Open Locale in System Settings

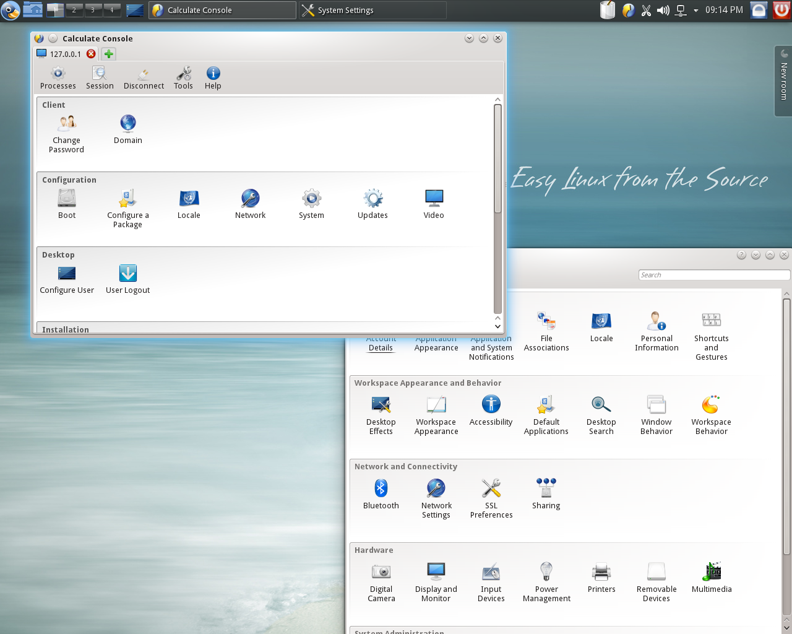pyautogui.click(x=601, y=328)
